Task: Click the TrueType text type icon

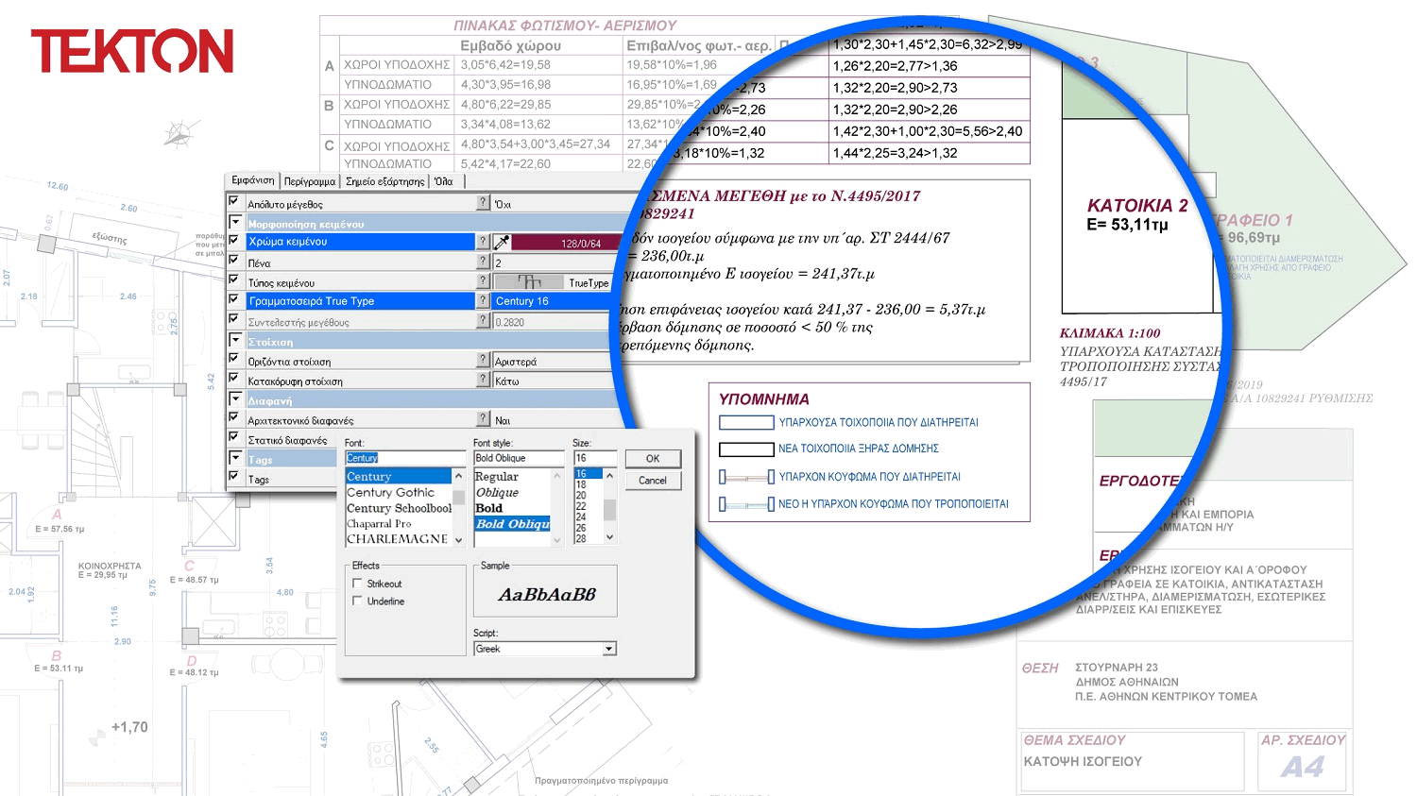Action: [529, 282]
